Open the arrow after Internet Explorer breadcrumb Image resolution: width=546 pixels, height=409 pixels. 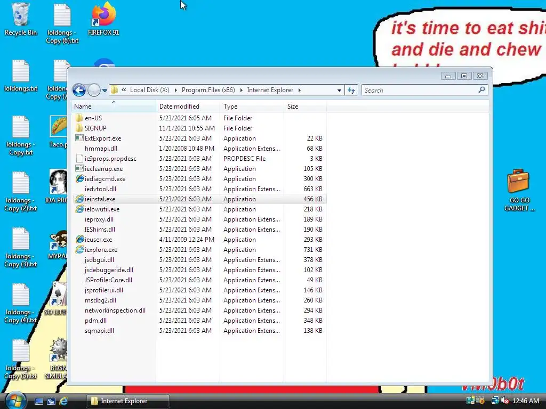pos(300,90)
